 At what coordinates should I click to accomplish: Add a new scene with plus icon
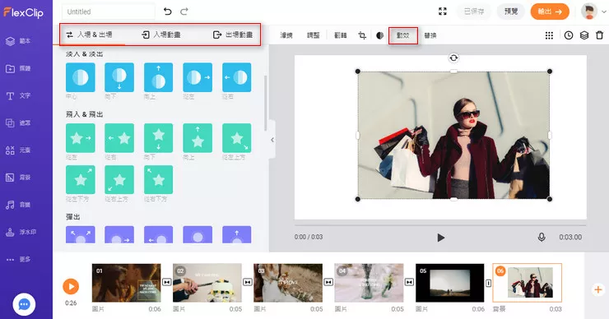598,289
